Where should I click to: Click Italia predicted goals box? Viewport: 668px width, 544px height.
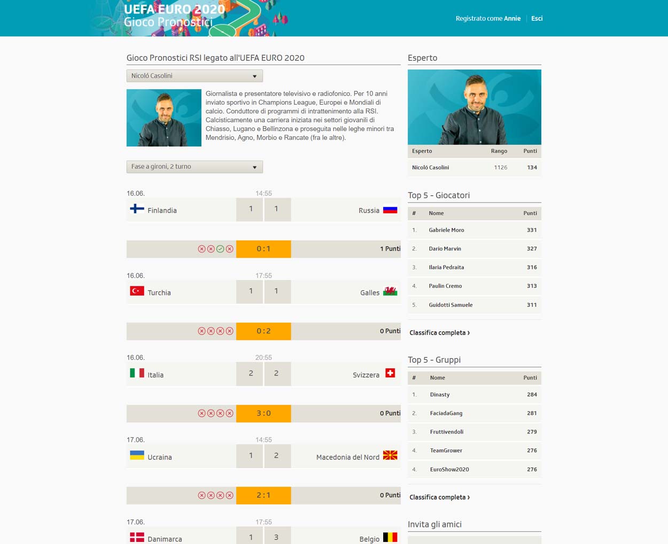pyautogui.click(x=250, y=374)
